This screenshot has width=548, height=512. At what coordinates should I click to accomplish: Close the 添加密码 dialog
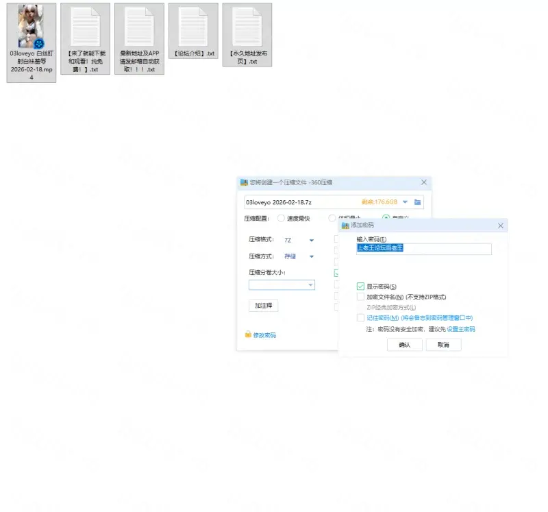pyautogui.click(x=501, y=226)
